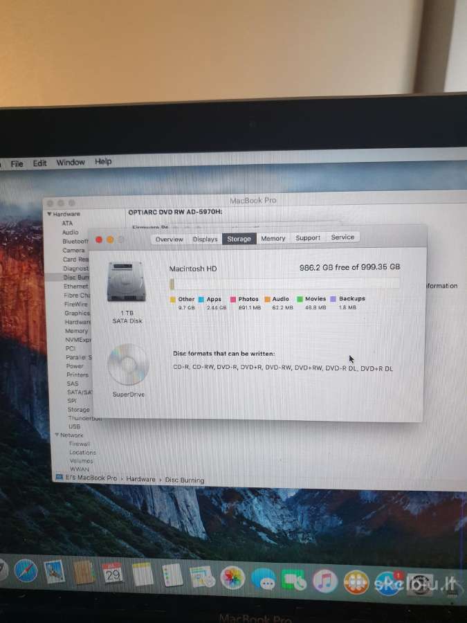Switch to the Memory tab

click(x=273, y=238)
